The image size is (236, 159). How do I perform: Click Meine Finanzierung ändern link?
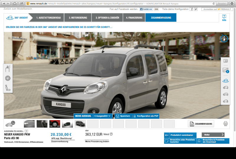(97, 141)
